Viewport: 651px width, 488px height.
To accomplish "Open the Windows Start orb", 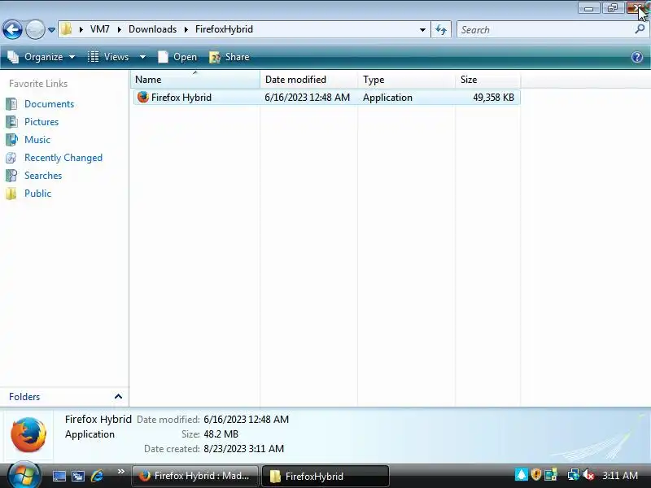I will [x=24, y=476].
